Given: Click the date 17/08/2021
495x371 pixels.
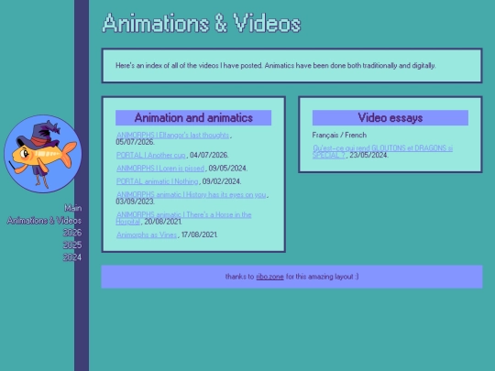Looking at the screenshot, I should click(199, 235).
